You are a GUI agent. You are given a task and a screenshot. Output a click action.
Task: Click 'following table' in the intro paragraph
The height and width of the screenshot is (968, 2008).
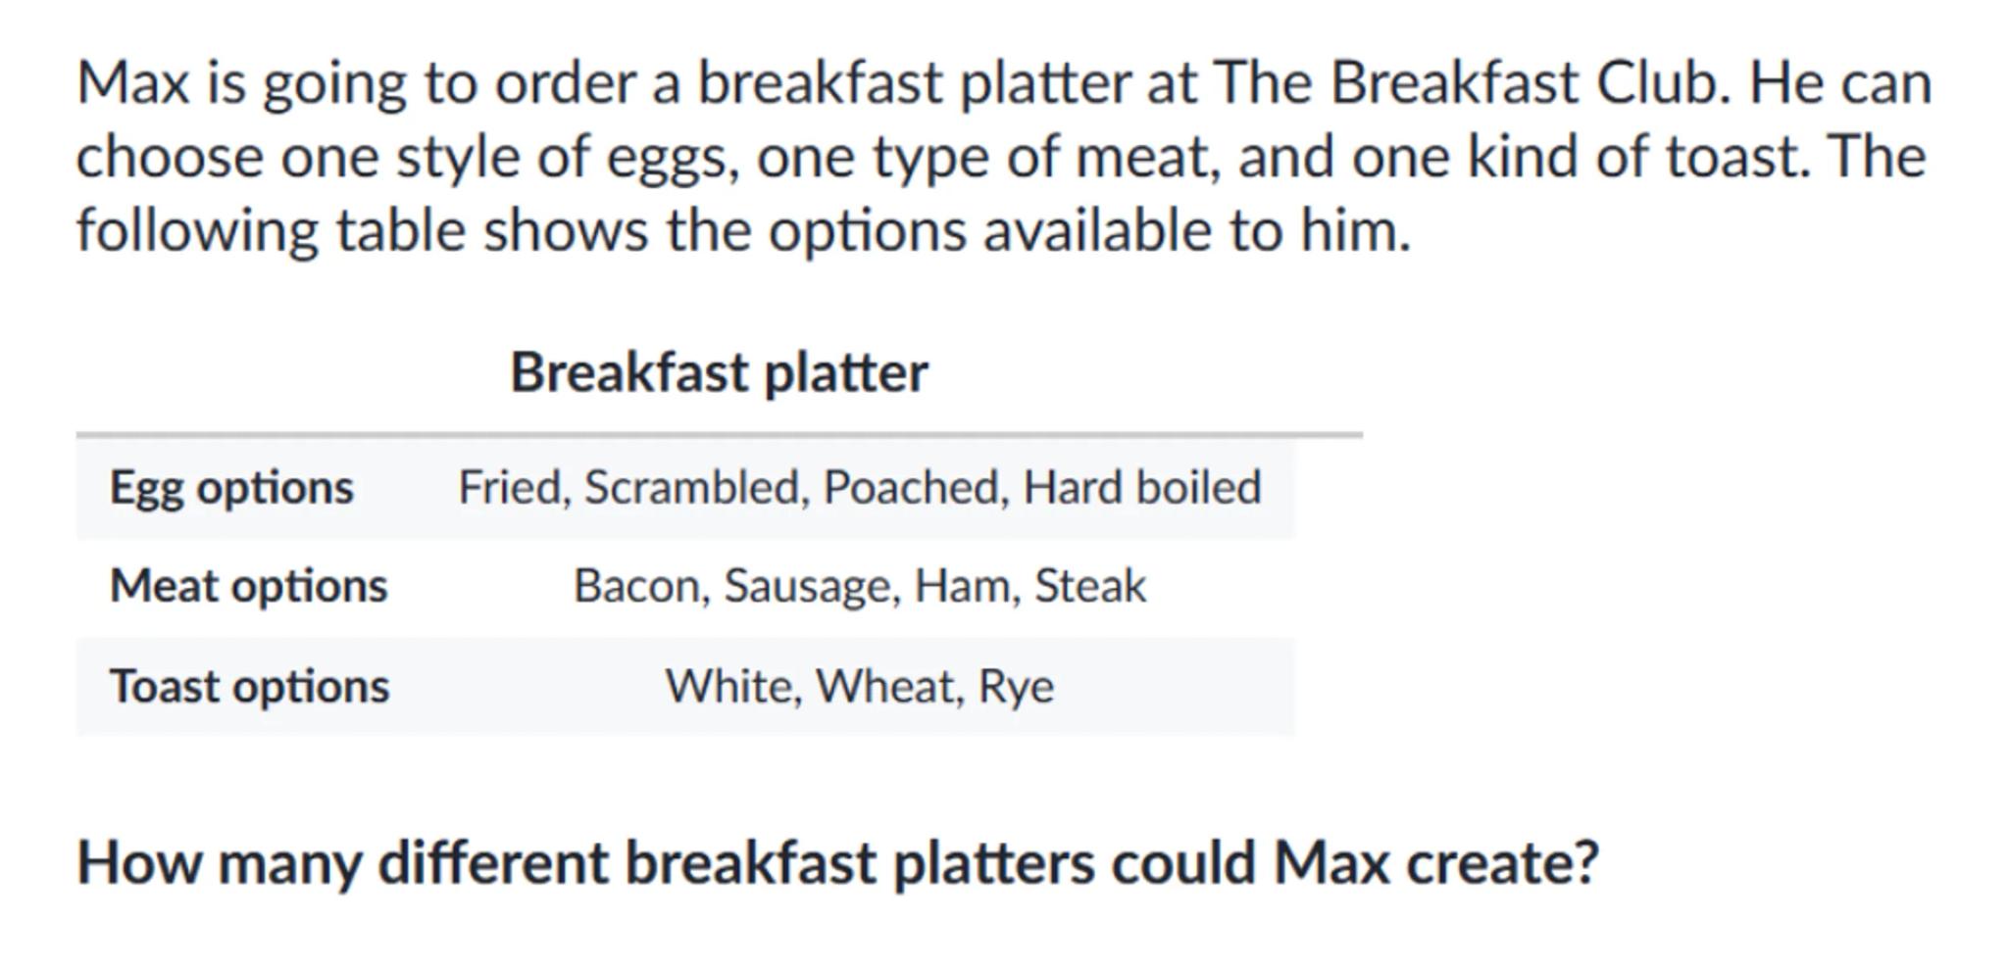(x=270, y=231)
